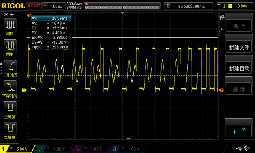Click the 新建文件 (new file) softkey
255x153 pixels.
pyautogui.click(x=239, y=47)
